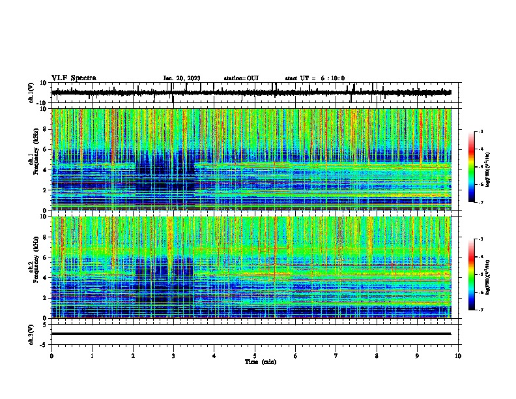The image size is (516, 399).
Task: Select the "Jan. 20, 2023" date text
Action: (182, 78)
